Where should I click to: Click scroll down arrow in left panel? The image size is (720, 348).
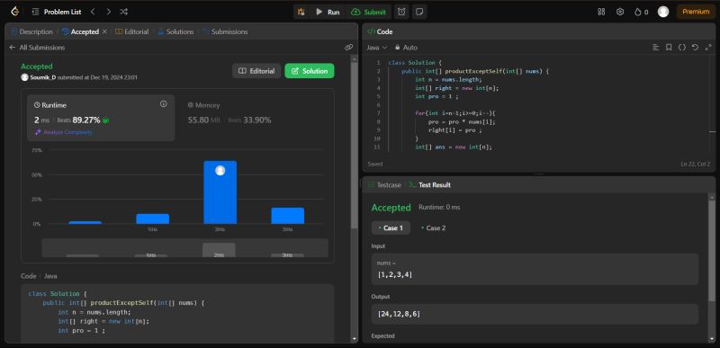(x=354, y=339)
